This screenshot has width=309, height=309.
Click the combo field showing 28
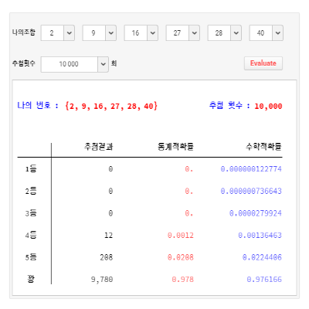(219, 33)
